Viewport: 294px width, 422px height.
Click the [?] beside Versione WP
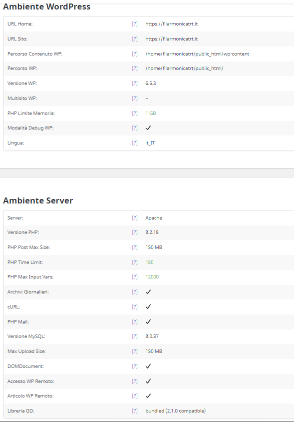coord(135,83)
